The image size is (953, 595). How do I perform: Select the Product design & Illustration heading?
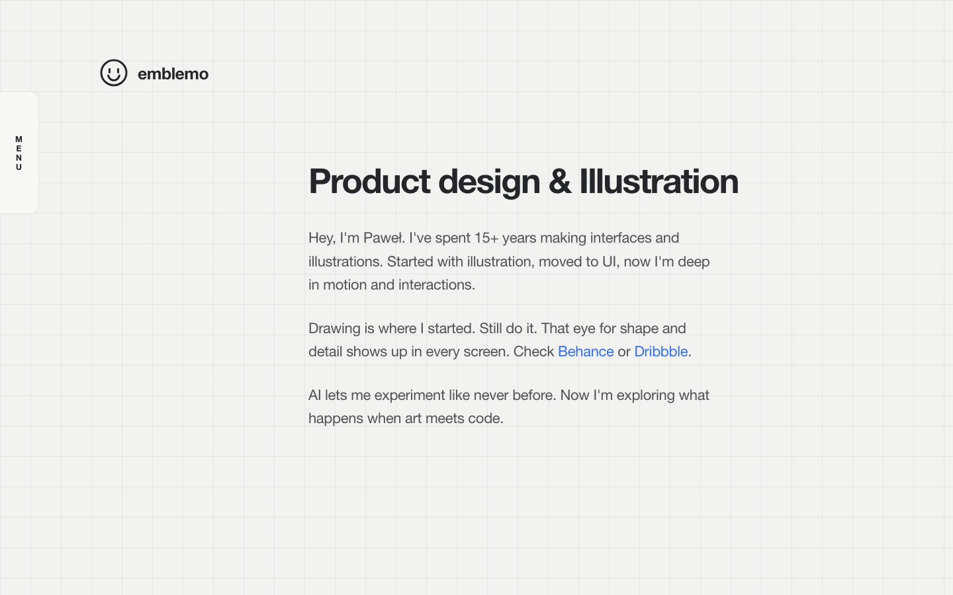click(523, 181)
